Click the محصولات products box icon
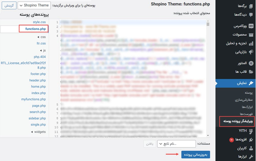Viewport: 256px width, 161px height. coord(251,35)
